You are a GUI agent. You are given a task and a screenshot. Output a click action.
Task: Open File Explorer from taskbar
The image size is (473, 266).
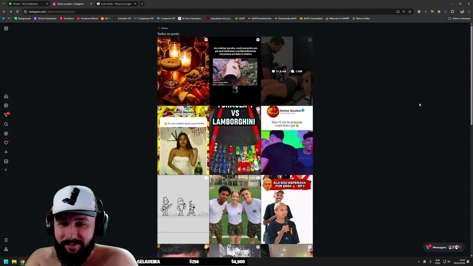14,262
